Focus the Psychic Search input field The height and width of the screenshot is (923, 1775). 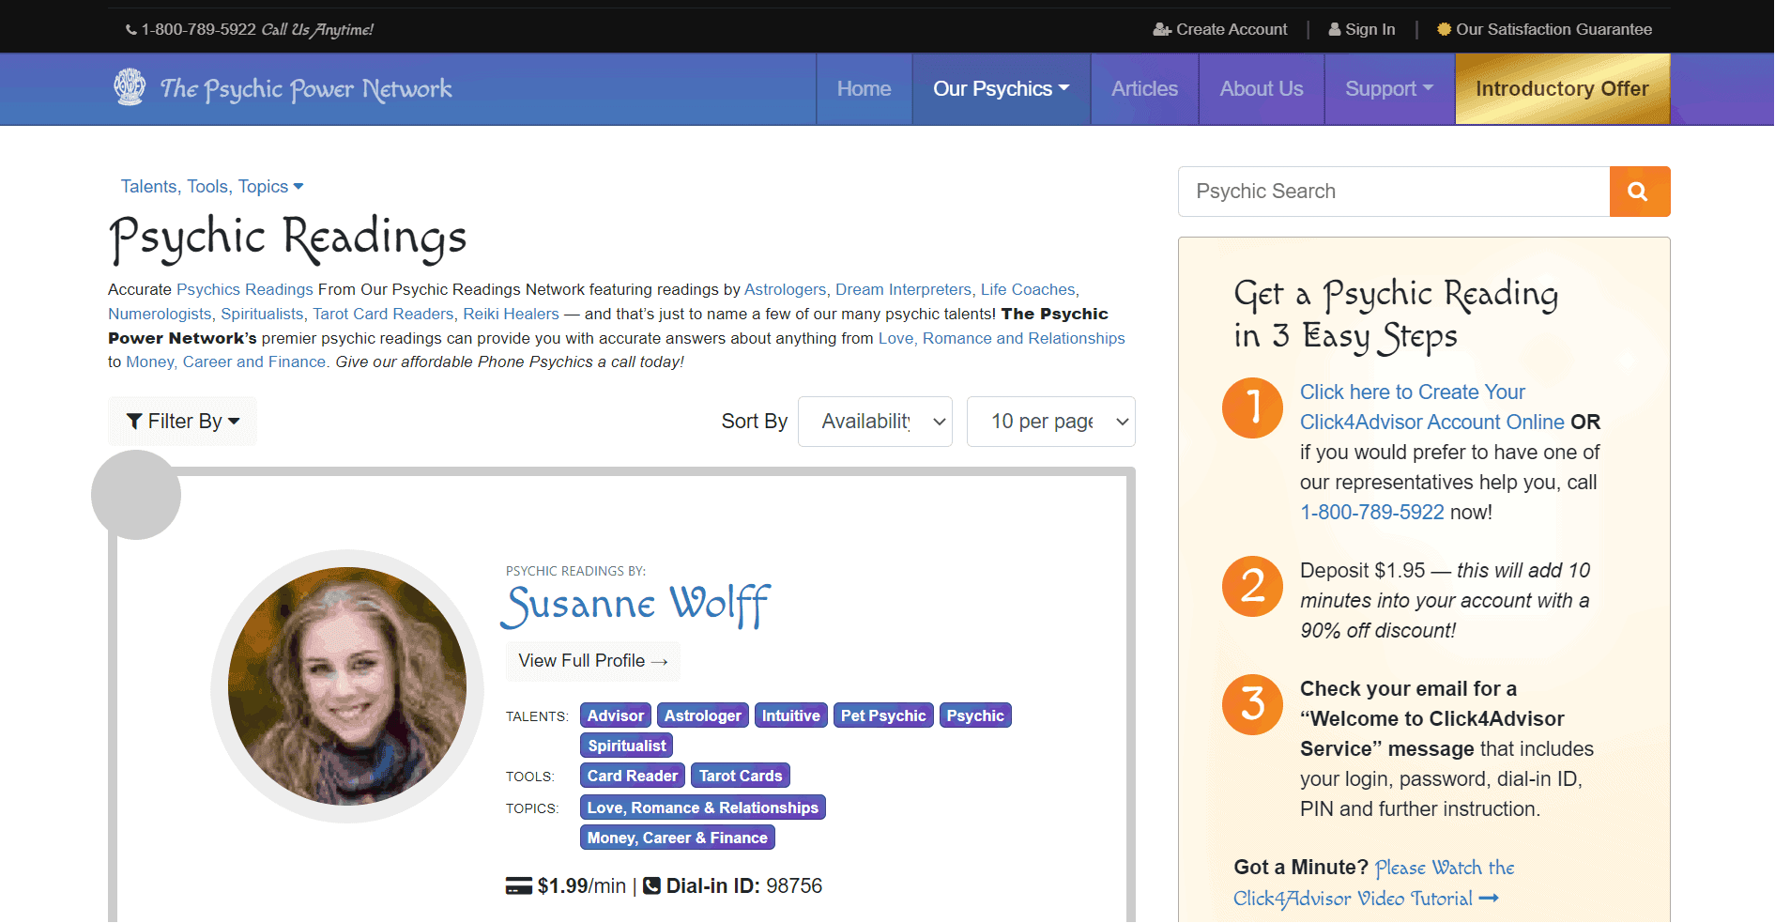(1394, 192)
